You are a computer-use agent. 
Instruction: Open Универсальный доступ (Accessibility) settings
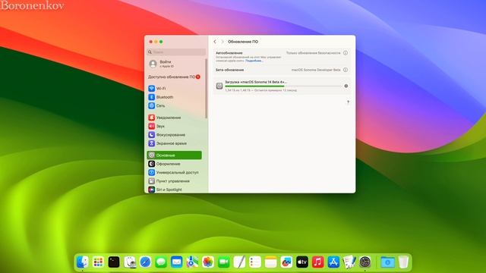coord(174,172)
